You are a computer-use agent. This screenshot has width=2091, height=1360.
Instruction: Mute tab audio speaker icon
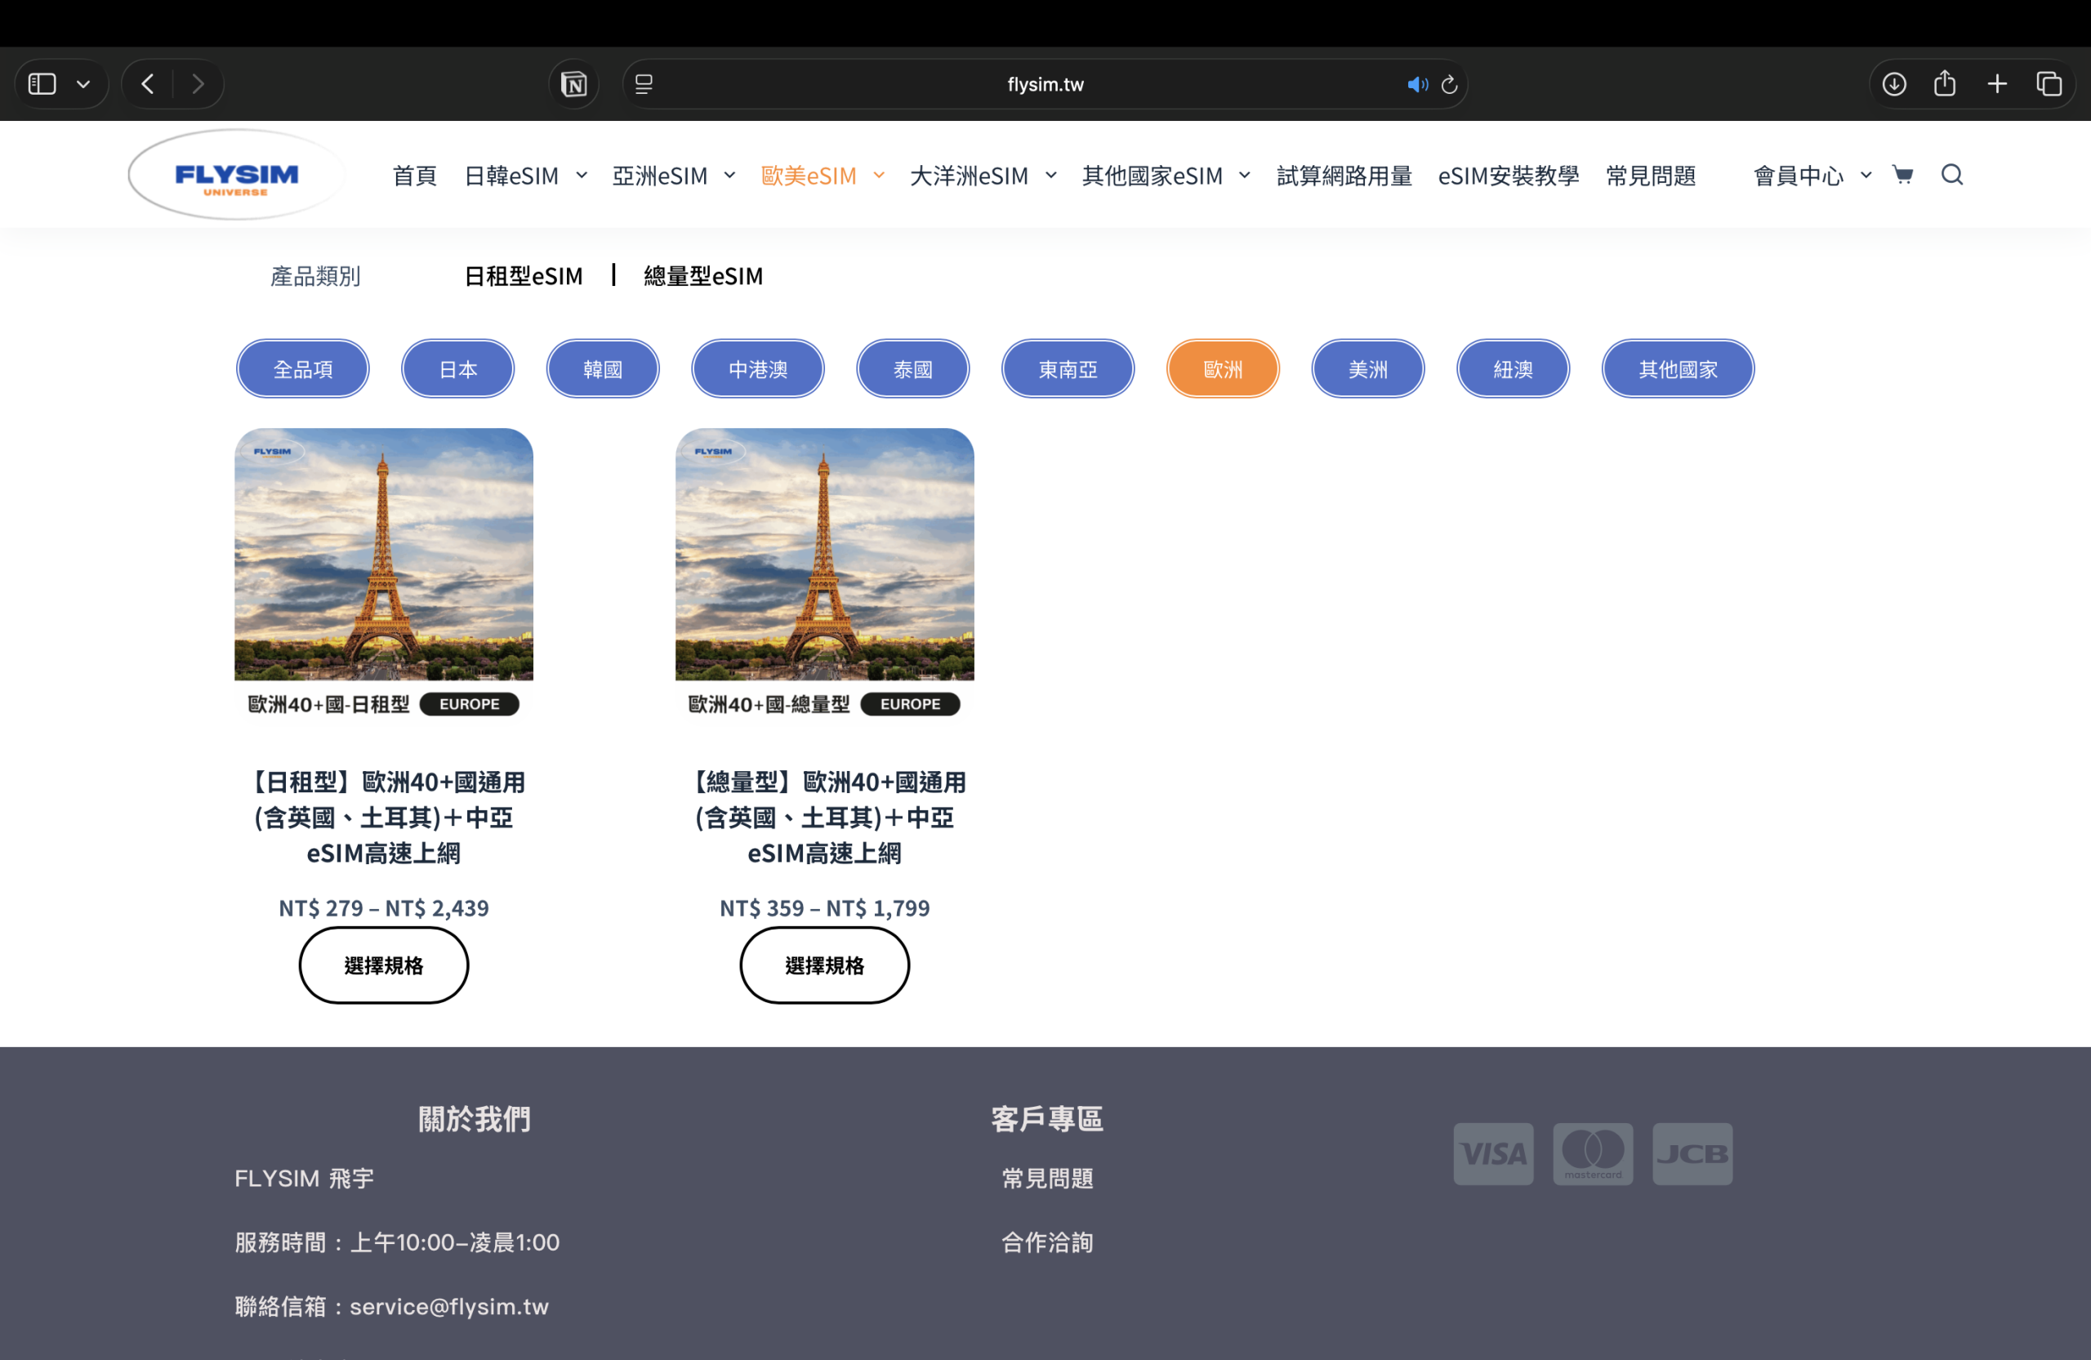1416,84
